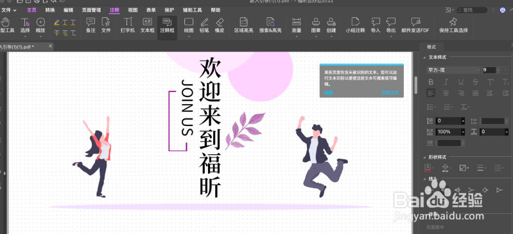Add a 备注 sticky note comment

click(91, 25)
